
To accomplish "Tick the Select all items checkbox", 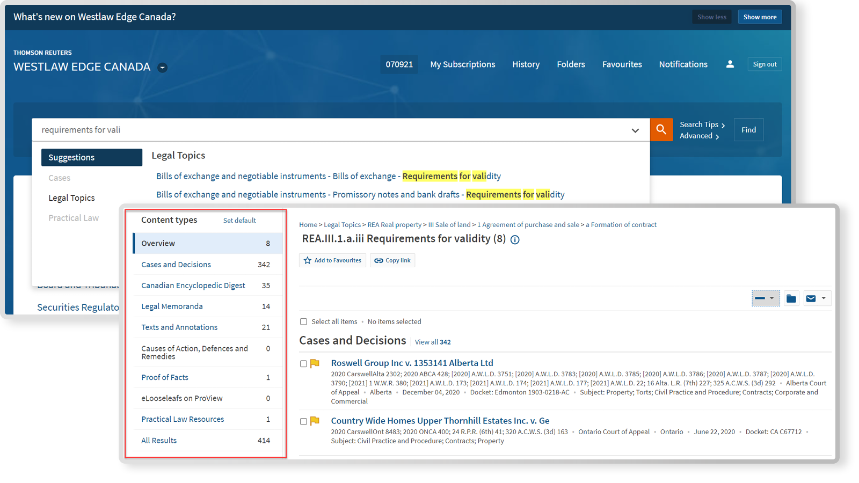I will click(303, 321).
